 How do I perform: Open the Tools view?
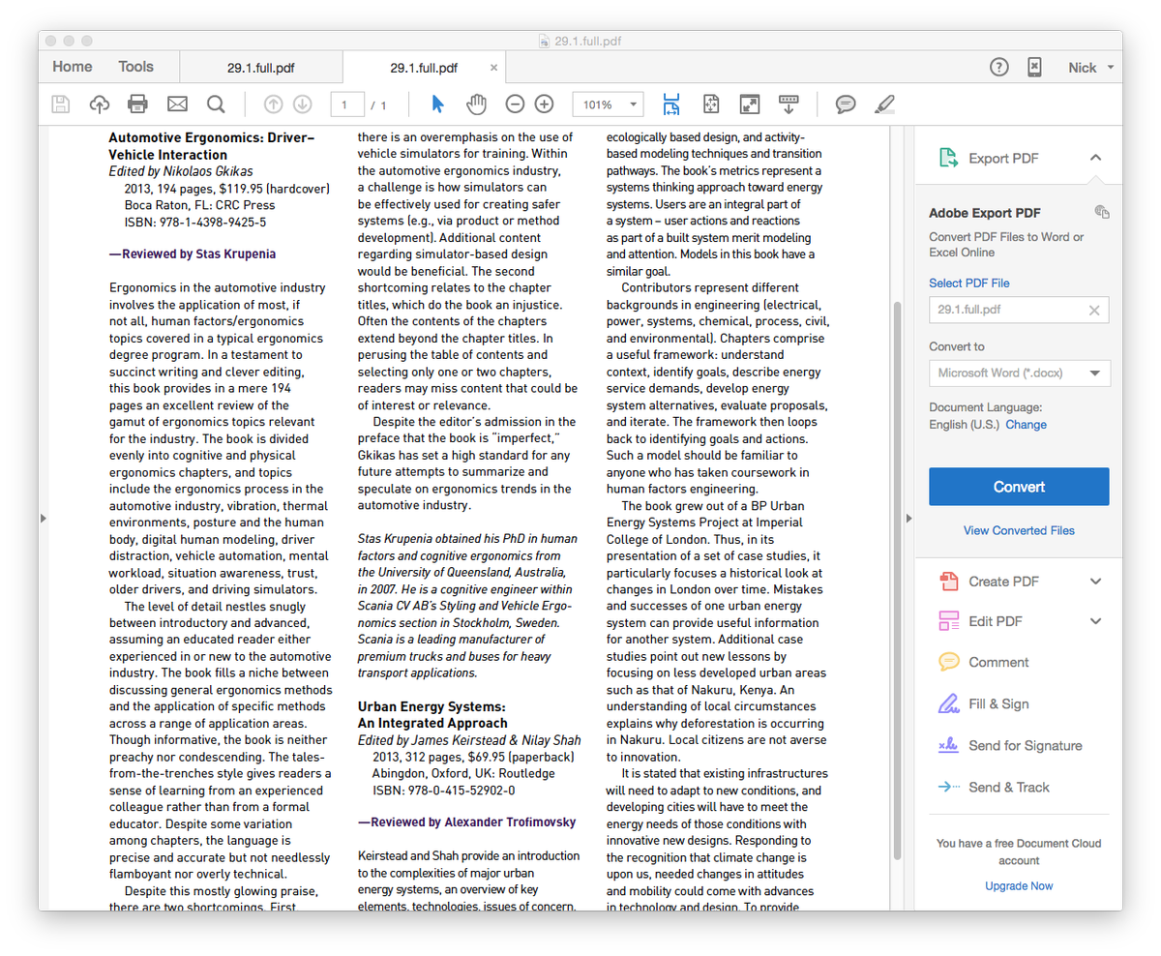136,67
